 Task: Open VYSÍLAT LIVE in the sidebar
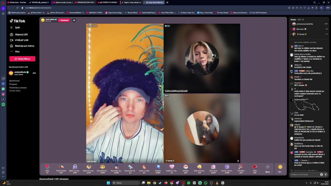pos(19,40)
